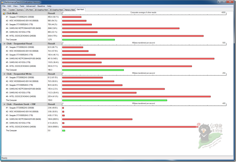
Task: Click the Random Seek result 330.6 (5558%)
Action: [53, 127]
